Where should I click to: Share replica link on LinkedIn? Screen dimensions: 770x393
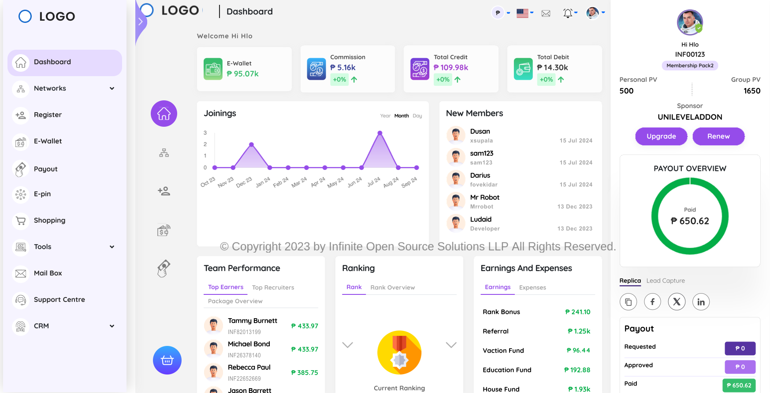701,302
